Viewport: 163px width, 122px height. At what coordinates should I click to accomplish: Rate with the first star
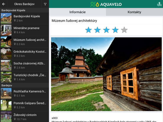pyautogui.click(x=89, y=30)
